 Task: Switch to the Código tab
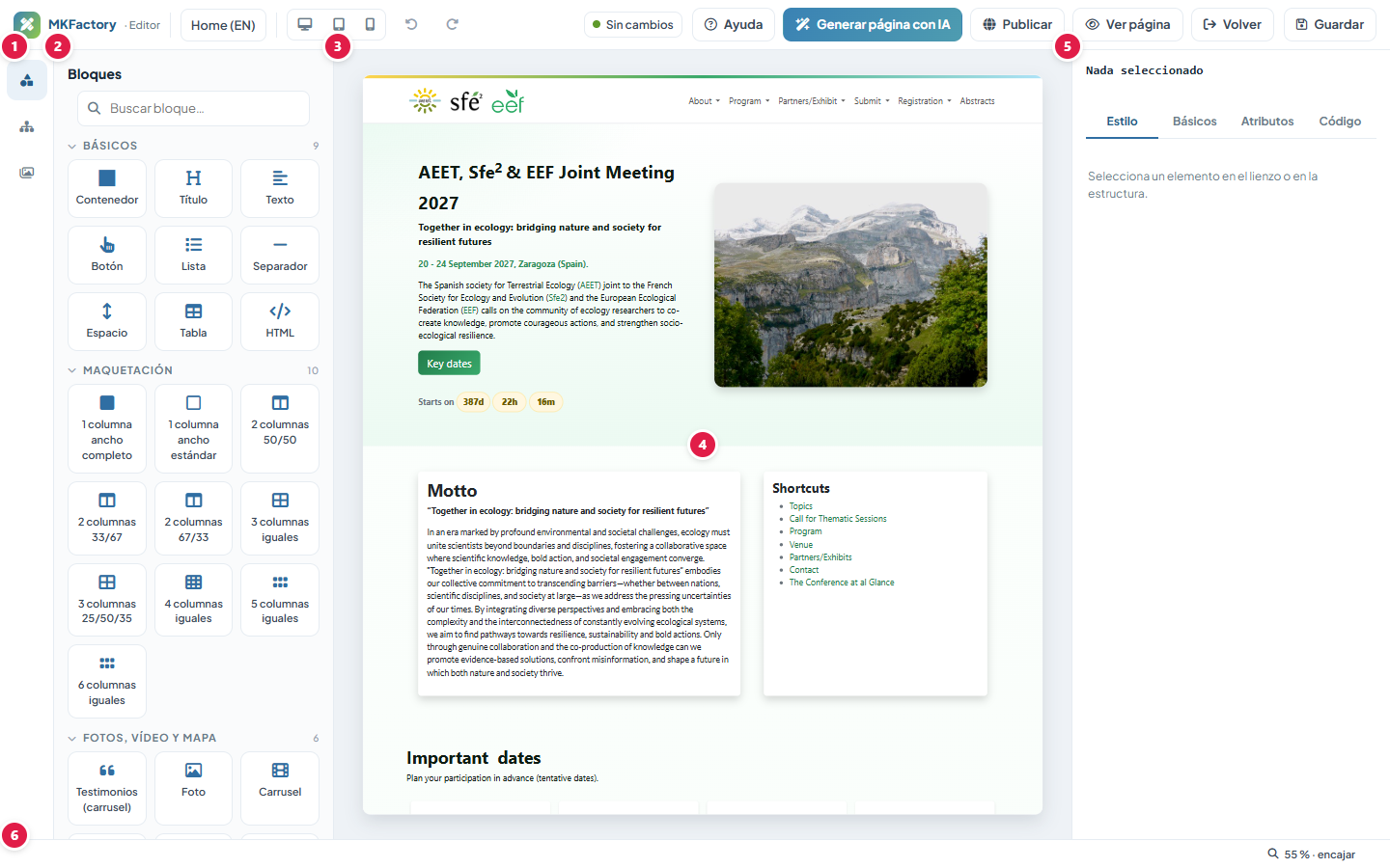1340,122
